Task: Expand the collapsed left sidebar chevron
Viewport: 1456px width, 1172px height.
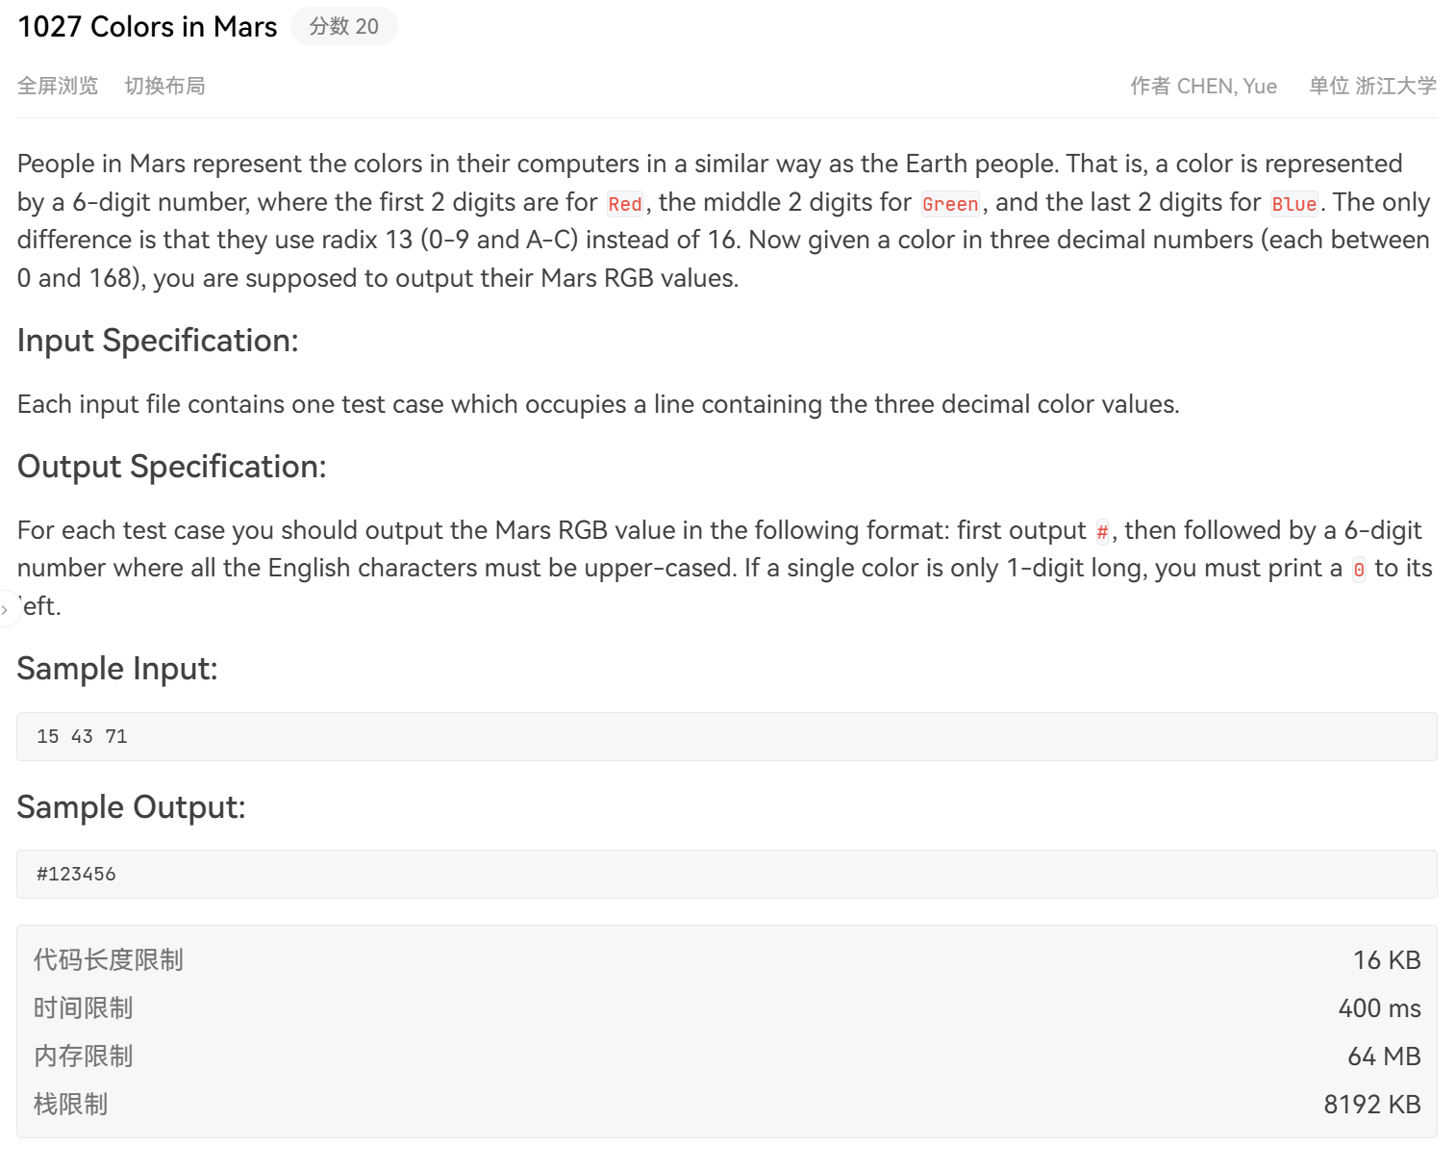Action: pos(6,610)
